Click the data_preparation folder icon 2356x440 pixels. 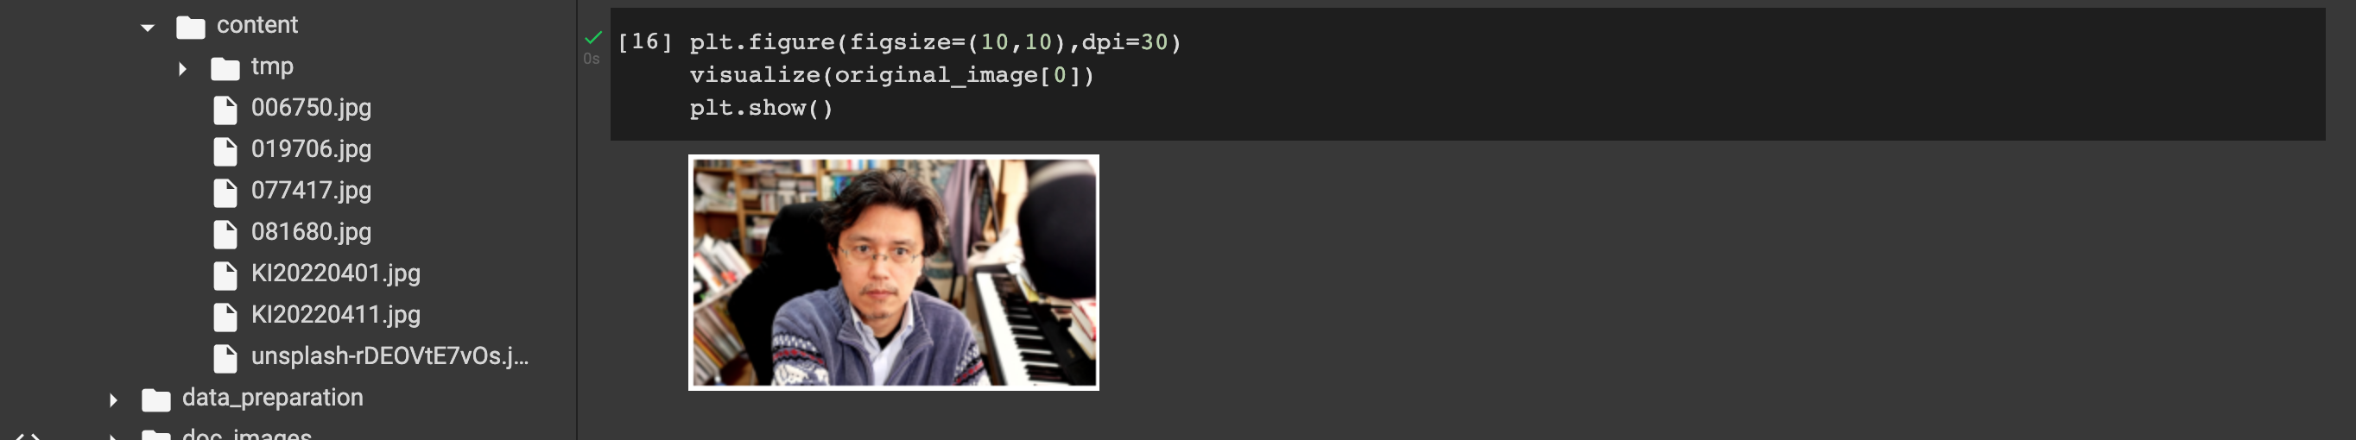(x=155, y=399)
